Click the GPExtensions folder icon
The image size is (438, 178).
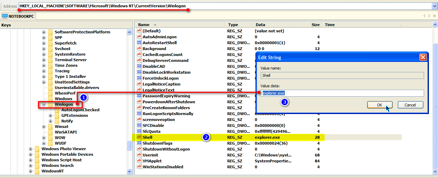pyautogui.click(x=57, y=115)
